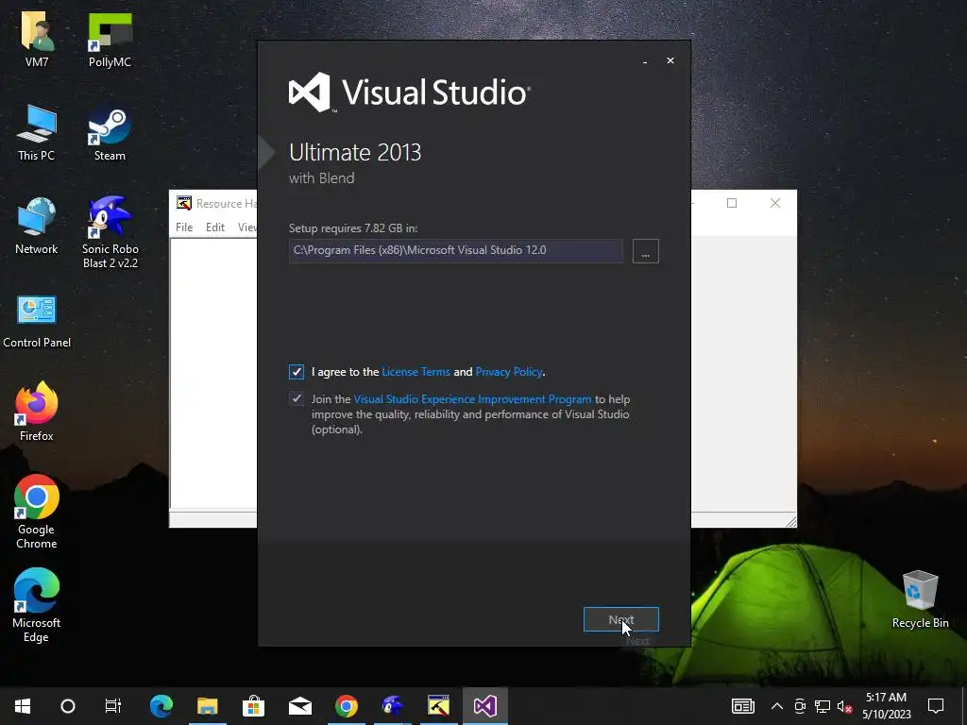967x725 pixels.
Task: Open the News and interests taskbar icon
Action: point(743,706)
